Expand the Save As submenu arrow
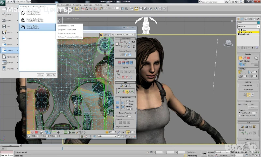This screenshot has width=261, height=157. click(17, 32)
